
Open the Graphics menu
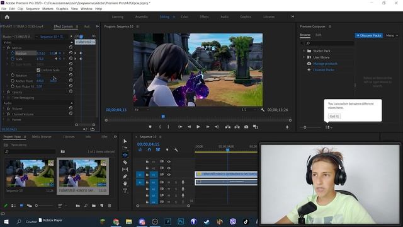pos(62,9)
